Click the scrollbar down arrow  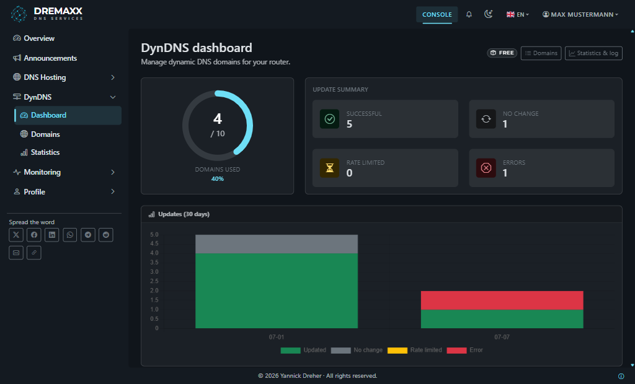point(632,365)
